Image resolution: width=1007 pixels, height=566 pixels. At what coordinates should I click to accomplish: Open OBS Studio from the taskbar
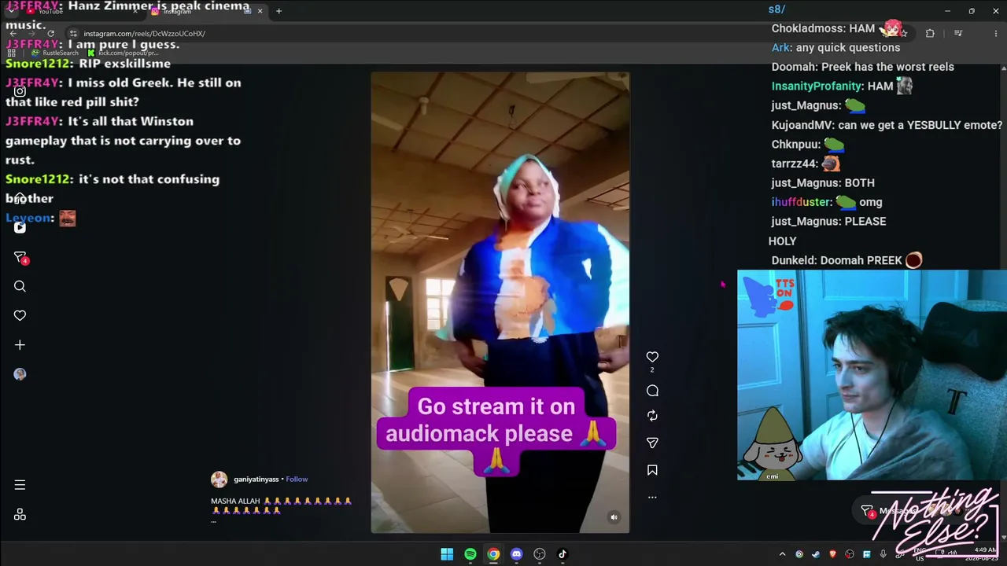pos(539,554)
